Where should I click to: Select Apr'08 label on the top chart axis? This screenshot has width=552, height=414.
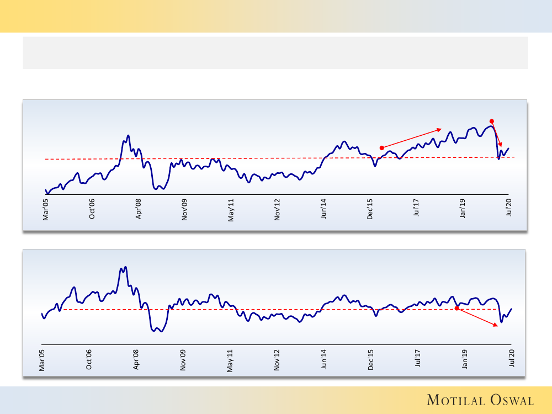pyautogui.click(x=139, y=210)
